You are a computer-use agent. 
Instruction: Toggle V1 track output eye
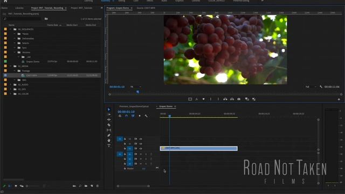[141, 149]
